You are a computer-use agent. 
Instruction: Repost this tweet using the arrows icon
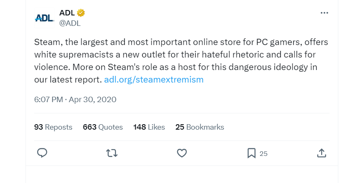pos(112,153)
